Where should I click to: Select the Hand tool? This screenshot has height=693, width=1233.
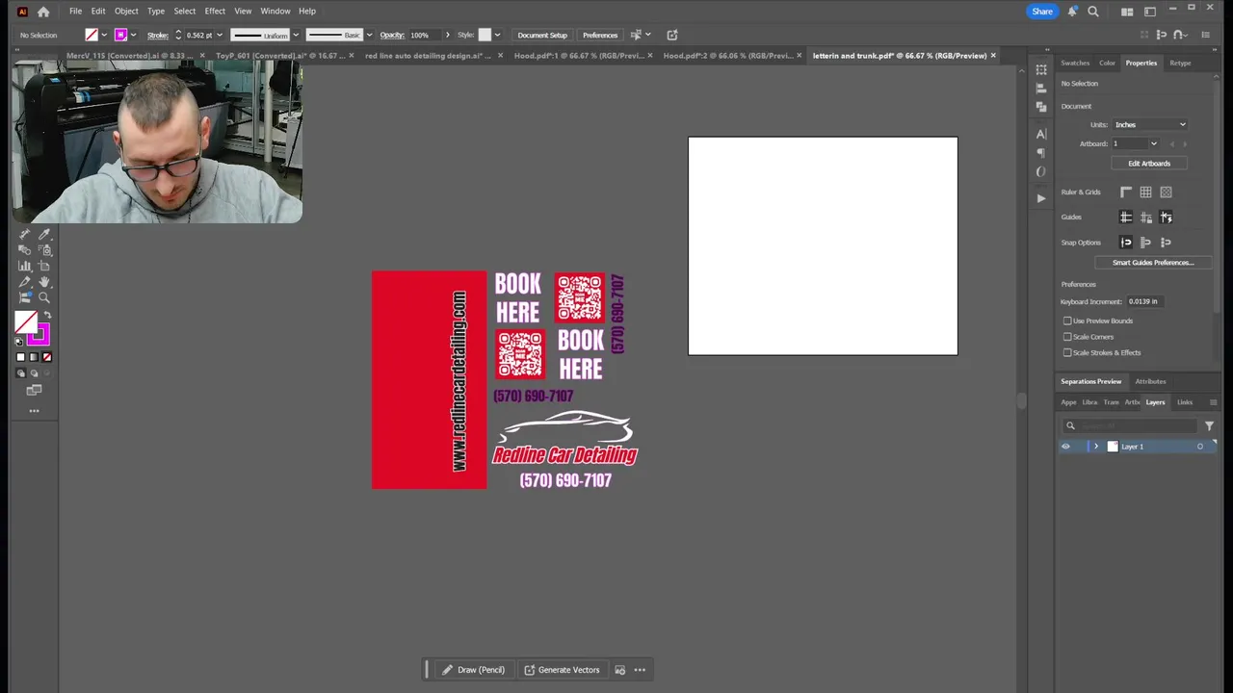click(x=44, y=282)
